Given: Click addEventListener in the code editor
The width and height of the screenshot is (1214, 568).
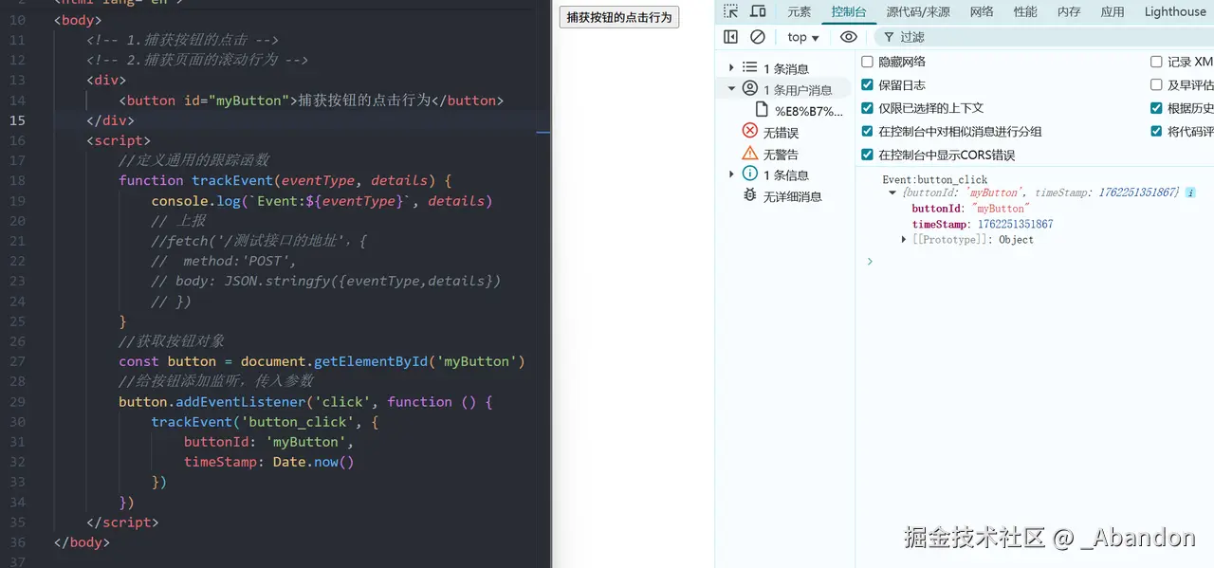Looking at the screenshot, I should tap(241, 402).
